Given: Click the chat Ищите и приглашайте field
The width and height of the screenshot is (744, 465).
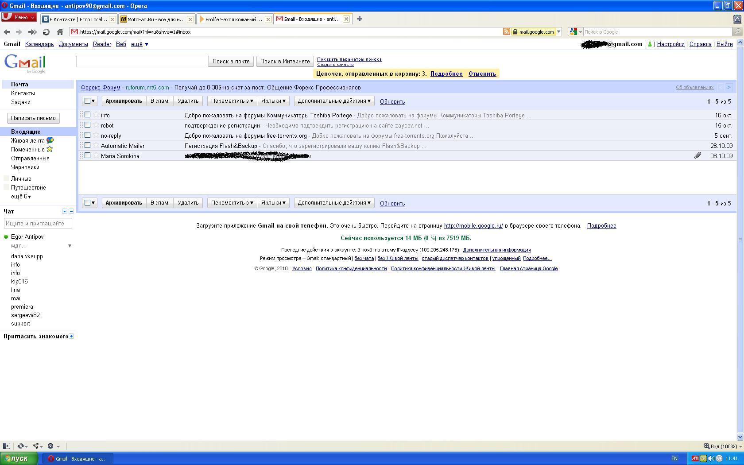Looking at the screenshot, I should pos(38,224).
